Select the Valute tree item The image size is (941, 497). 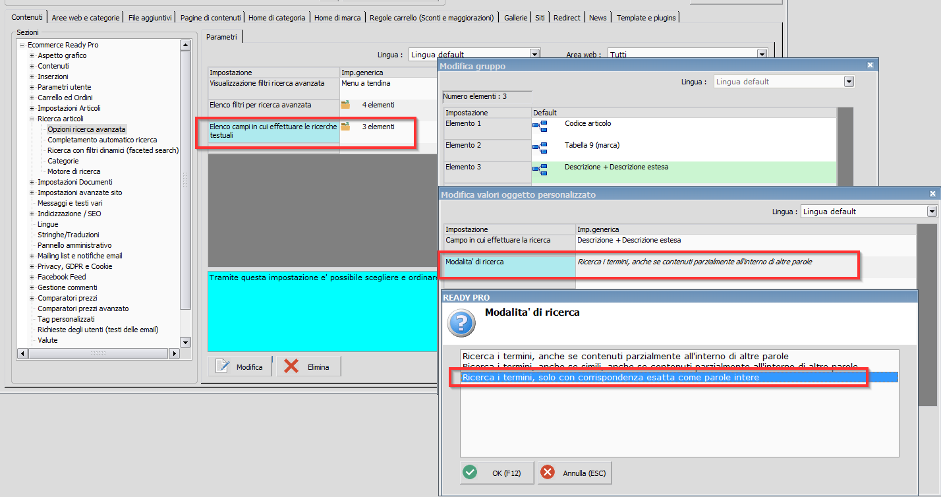pos(47,340)
